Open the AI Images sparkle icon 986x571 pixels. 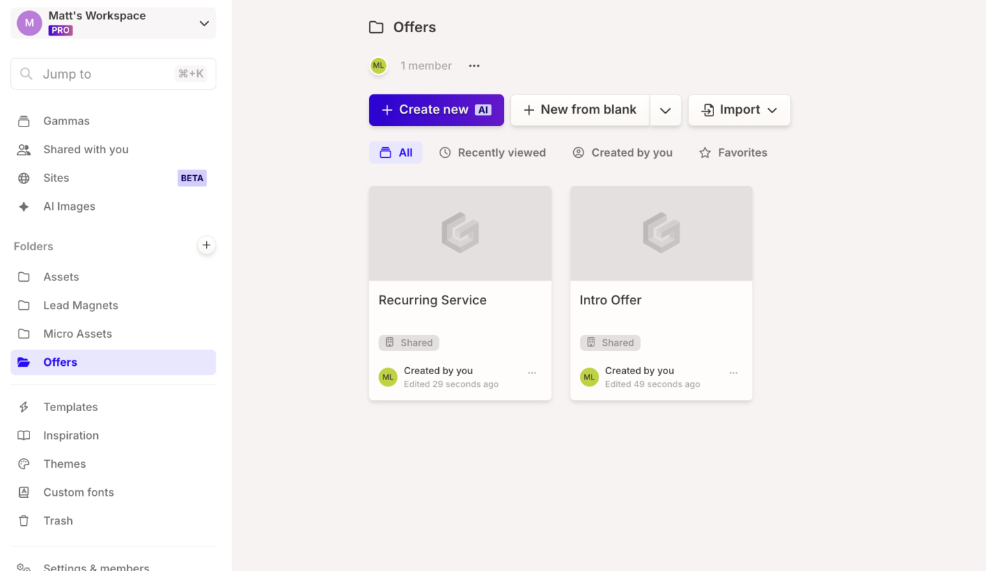[x=24, y=207]
